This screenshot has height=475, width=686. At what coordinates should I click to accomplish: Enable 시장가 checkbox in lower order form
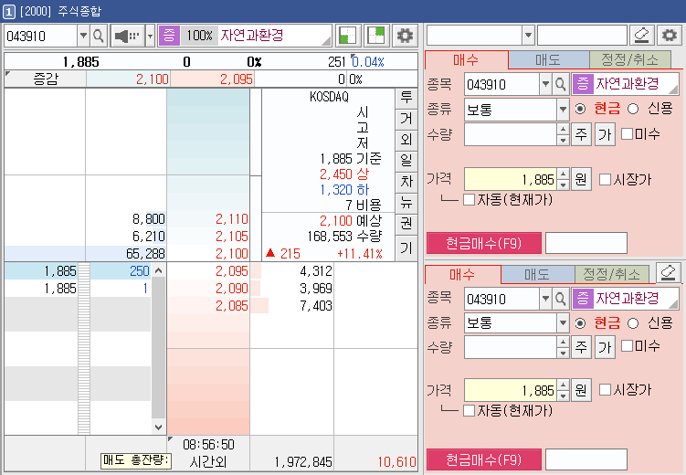pyautogui.click(x=605, y=389)
